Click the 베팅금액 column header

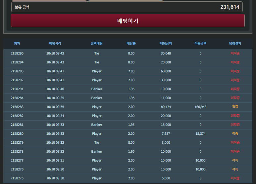(x=166, y=43)
